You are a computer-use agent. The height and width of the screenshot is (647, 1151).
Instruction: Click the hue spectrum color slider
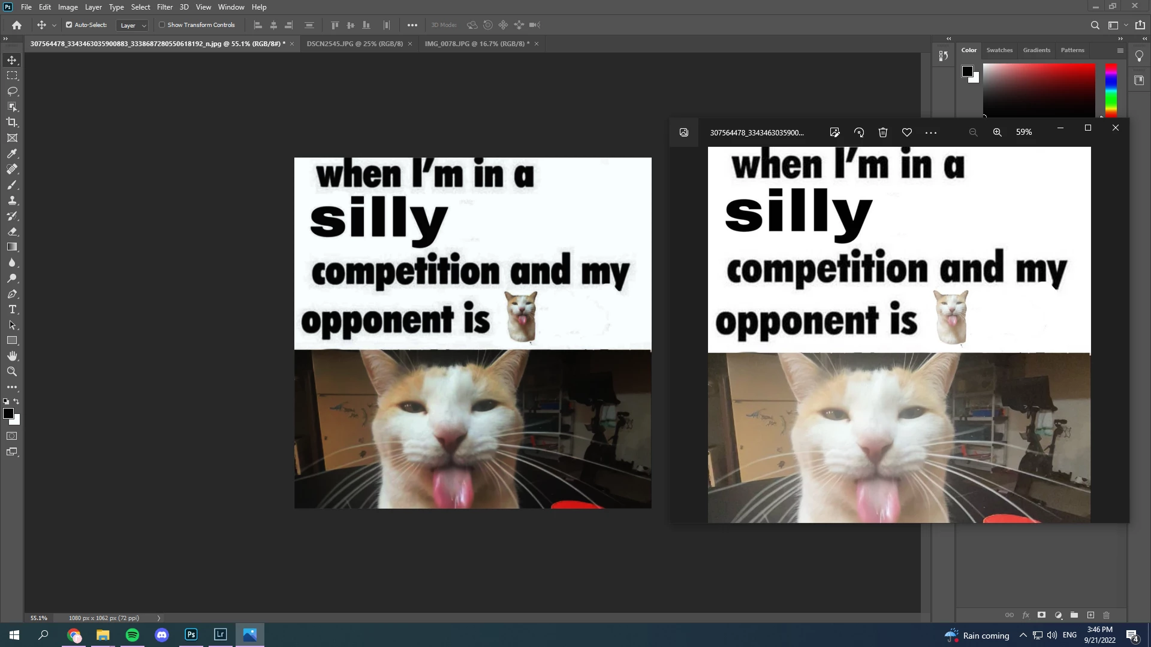pyautogui.click(x=1111, y=90)
